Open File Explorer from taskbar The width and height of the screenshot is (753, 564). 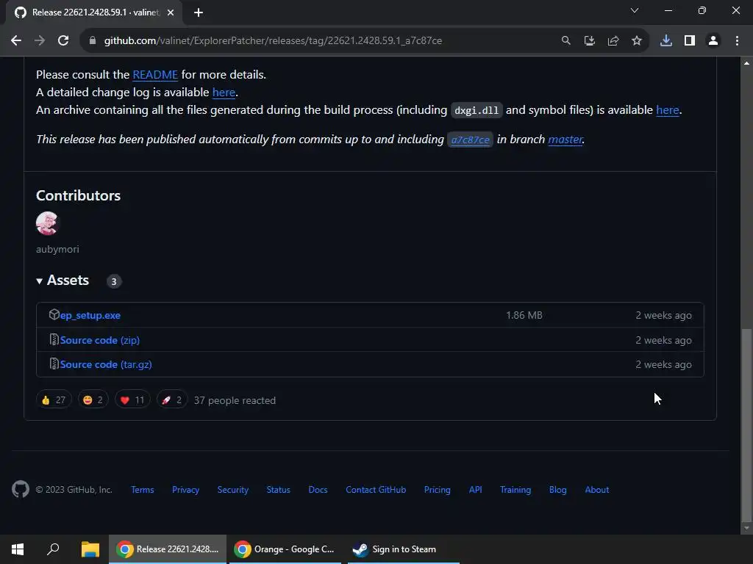click(90, 549)
